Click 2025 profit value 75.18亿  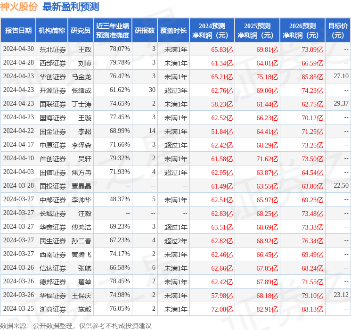267,77
